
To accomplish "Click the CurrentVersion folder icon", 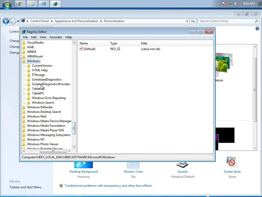I will point(29,66).
